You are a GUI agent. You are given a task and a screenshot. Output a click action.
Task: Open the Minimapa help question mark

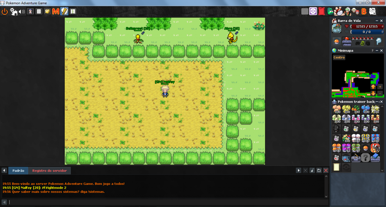point(372,50)
